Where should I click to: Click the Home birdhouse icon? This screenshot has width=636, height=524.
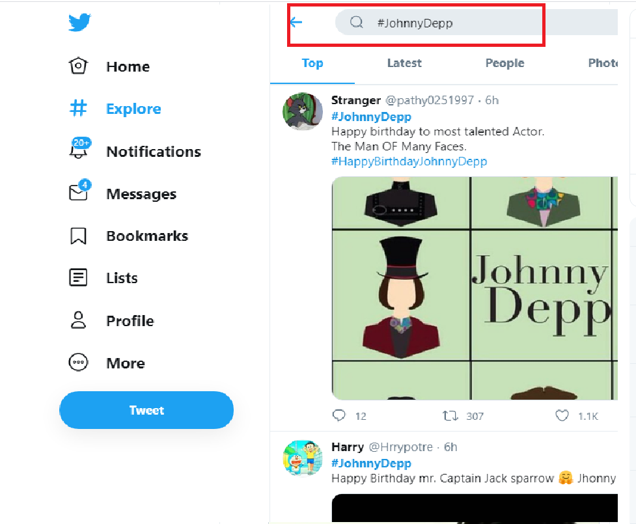click(78, 66)
